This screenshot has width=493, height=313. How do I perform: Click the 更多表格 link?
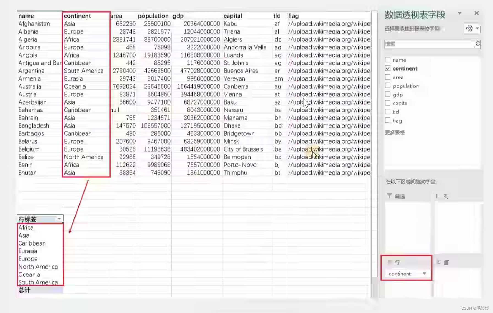[x=395, y=133]
